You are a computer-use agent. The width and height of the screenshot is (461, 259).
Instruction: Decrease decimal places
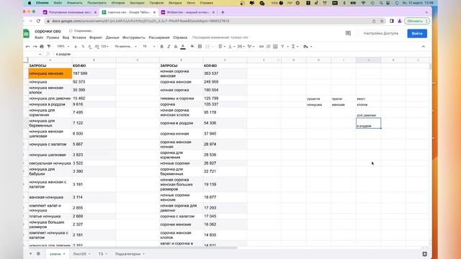89,46
